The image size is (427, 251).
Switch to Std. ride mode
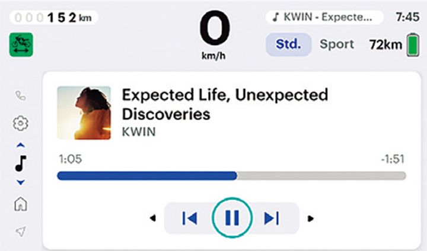288,44
